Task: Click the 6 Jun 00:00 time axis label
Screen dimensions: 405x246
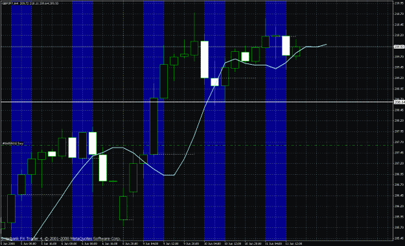Action: [x=69, y=243]
